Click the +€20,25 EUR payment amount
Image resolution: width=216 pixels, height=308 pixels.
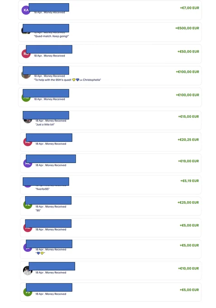click(x=188, y=140)
